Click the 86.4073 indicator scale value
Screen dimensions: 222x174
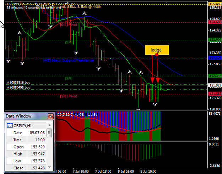point(215,113)
